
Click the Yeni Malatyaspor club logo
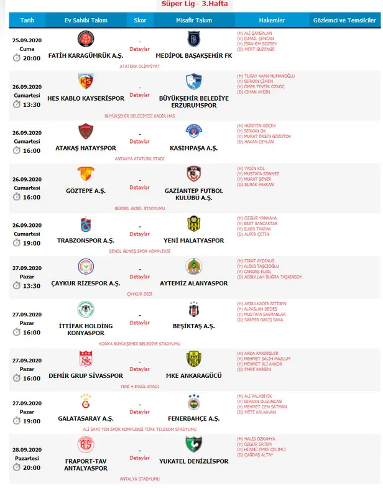194,224
